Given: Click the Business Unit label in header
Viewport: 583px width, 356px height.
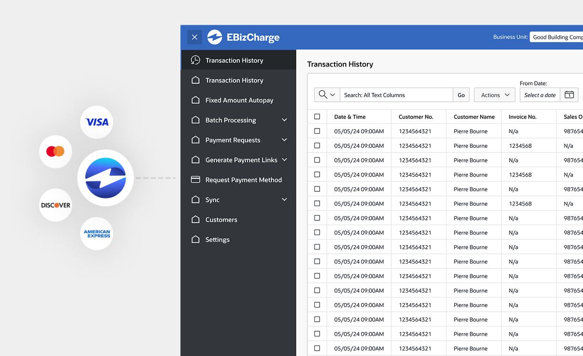Looking at the screenshot, I should click(x=510, y=37).
